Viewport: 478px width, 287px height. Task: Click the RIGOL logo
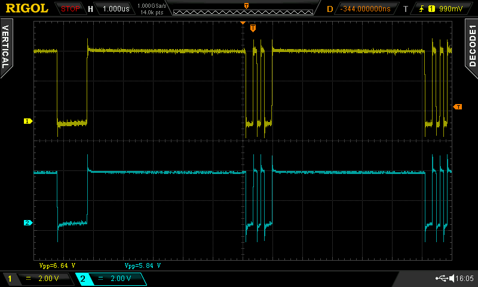click(27, 8)
